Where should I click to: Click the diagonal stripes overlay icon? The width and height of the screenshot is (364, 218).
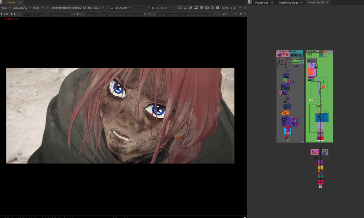click(191, 8)
